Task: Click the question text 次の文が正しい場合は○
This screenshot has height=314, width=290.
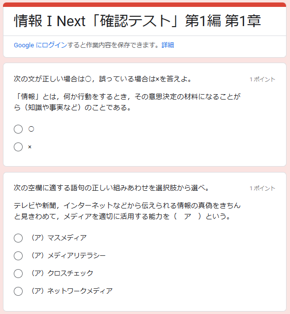Action: 103,79
